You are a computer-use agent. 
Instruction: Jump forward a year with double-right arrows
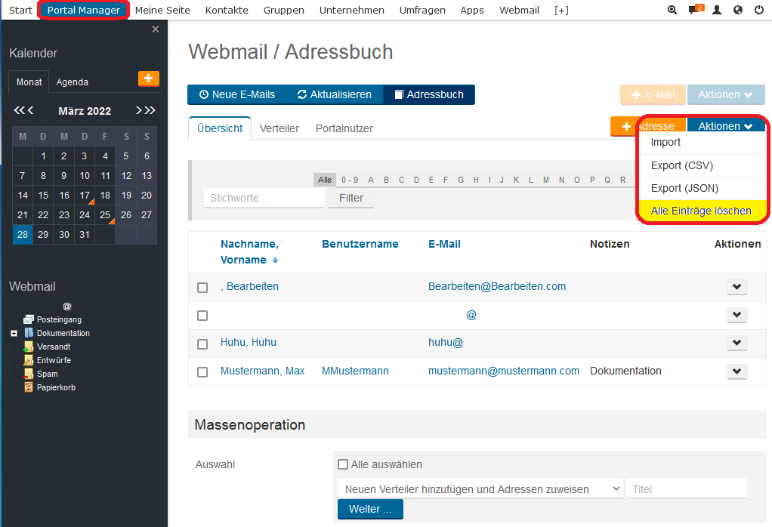tap(150, 110)
